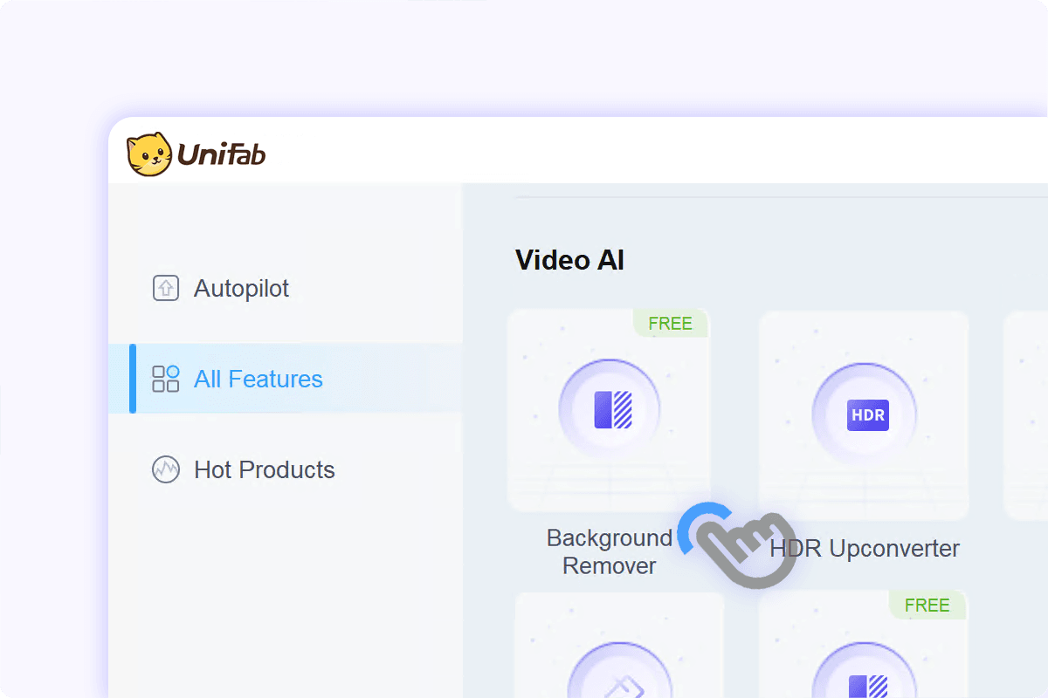Click the Video AI section heading
Screen dimensions: 1048x698
click(x=569, y=260)
